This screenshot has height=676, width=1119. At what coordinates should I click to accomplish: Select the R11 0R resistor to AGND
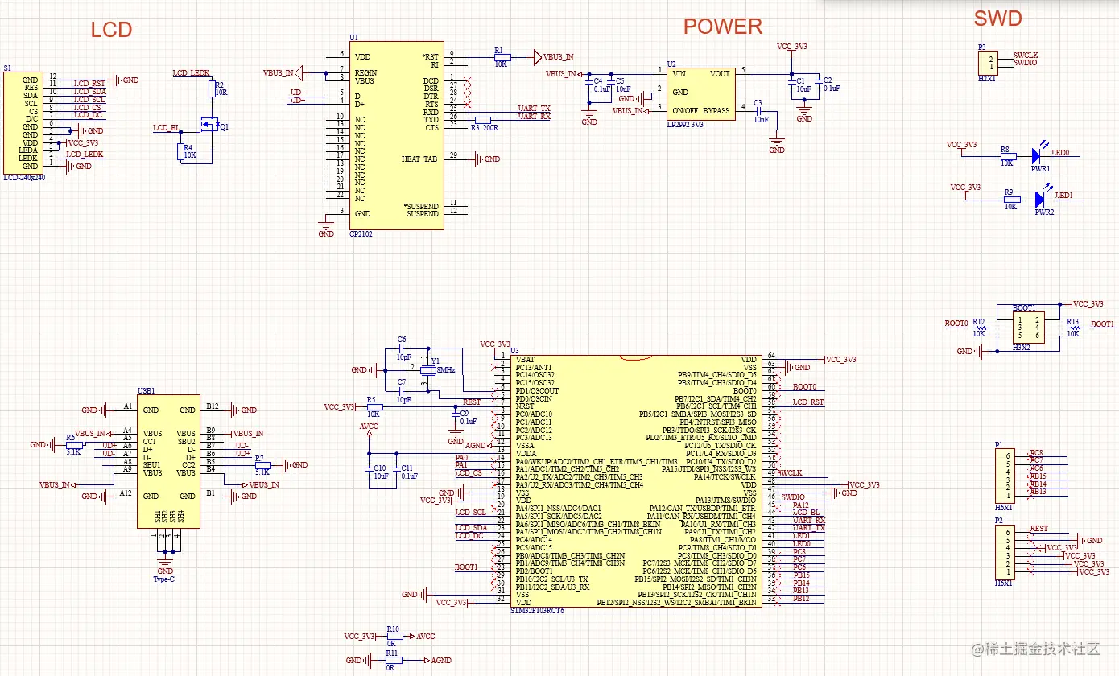(x=392, y=660)
